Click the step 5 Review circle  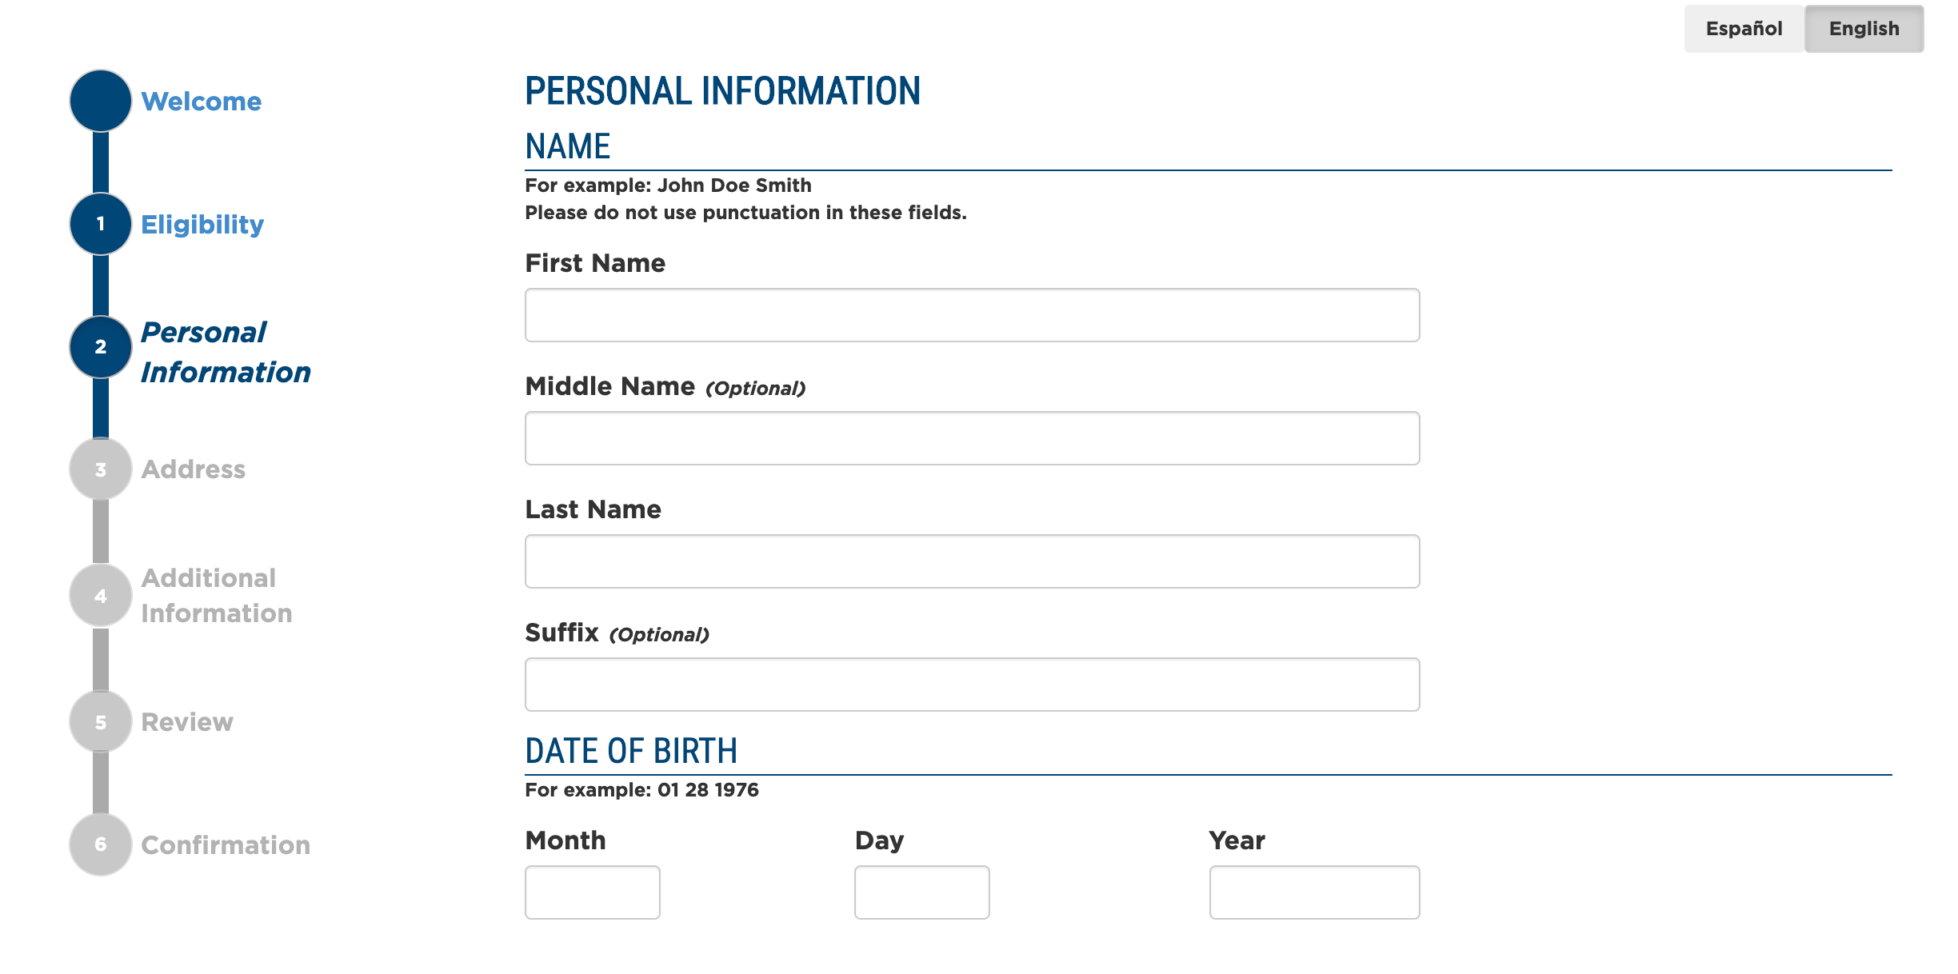pos(101,722)
